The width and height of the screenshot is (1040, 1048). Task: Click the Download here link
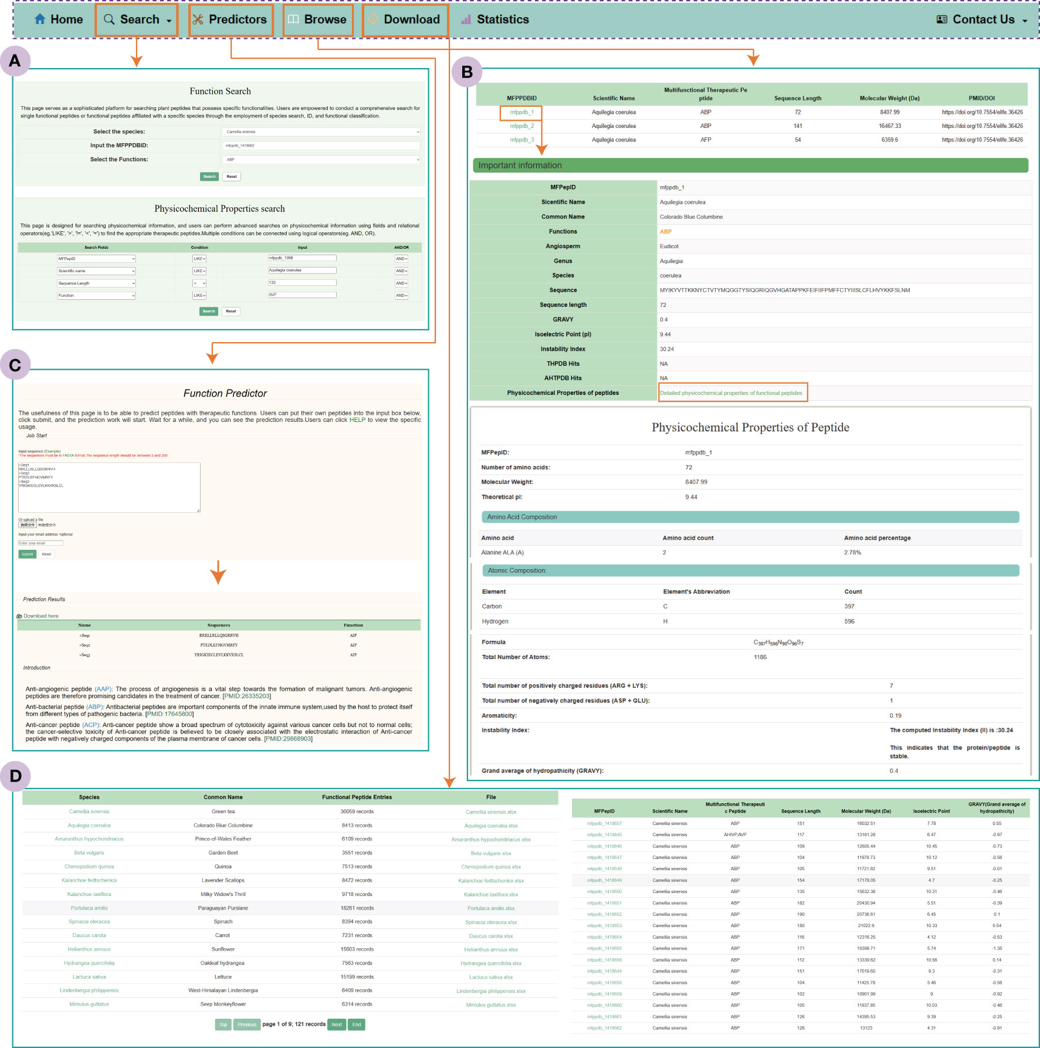(41, 616)
